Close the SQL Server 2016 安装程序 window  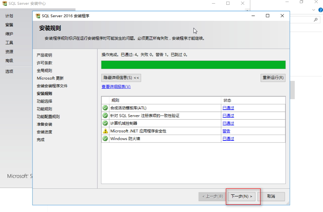click(282, 16)
